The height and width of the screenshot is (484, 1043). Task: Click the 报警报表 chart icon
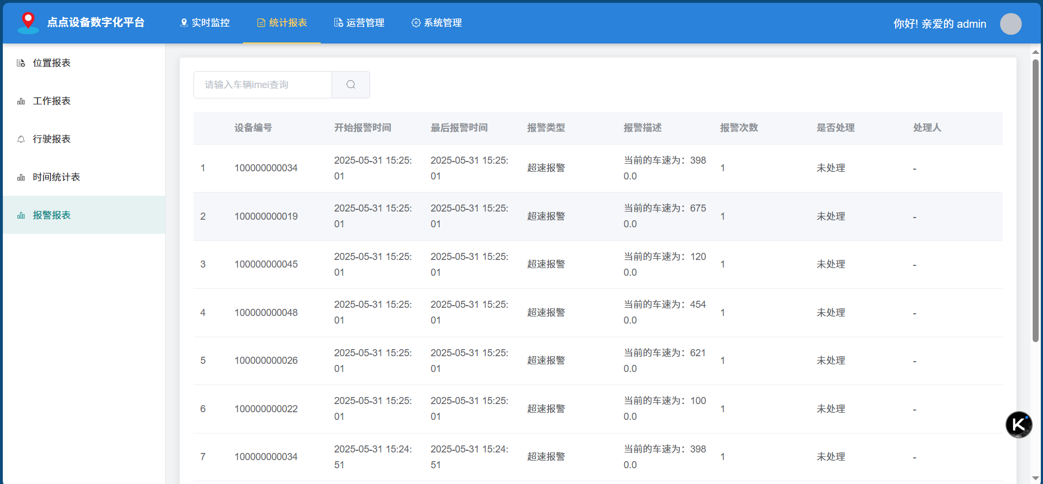coord(21,215)
